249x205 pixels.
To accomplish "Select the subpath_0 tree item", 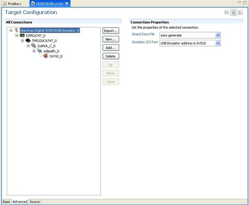I will tap(51, 51).
